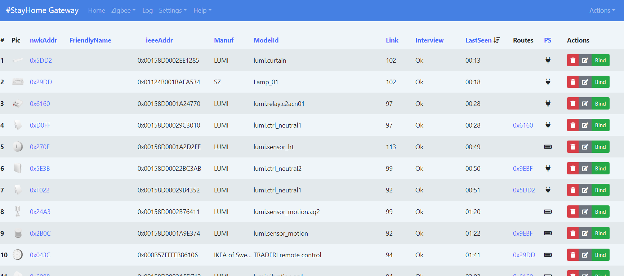
Task: Edit the lumi.sensor_motion.aq2 device entry
Action: click(585, 212)
